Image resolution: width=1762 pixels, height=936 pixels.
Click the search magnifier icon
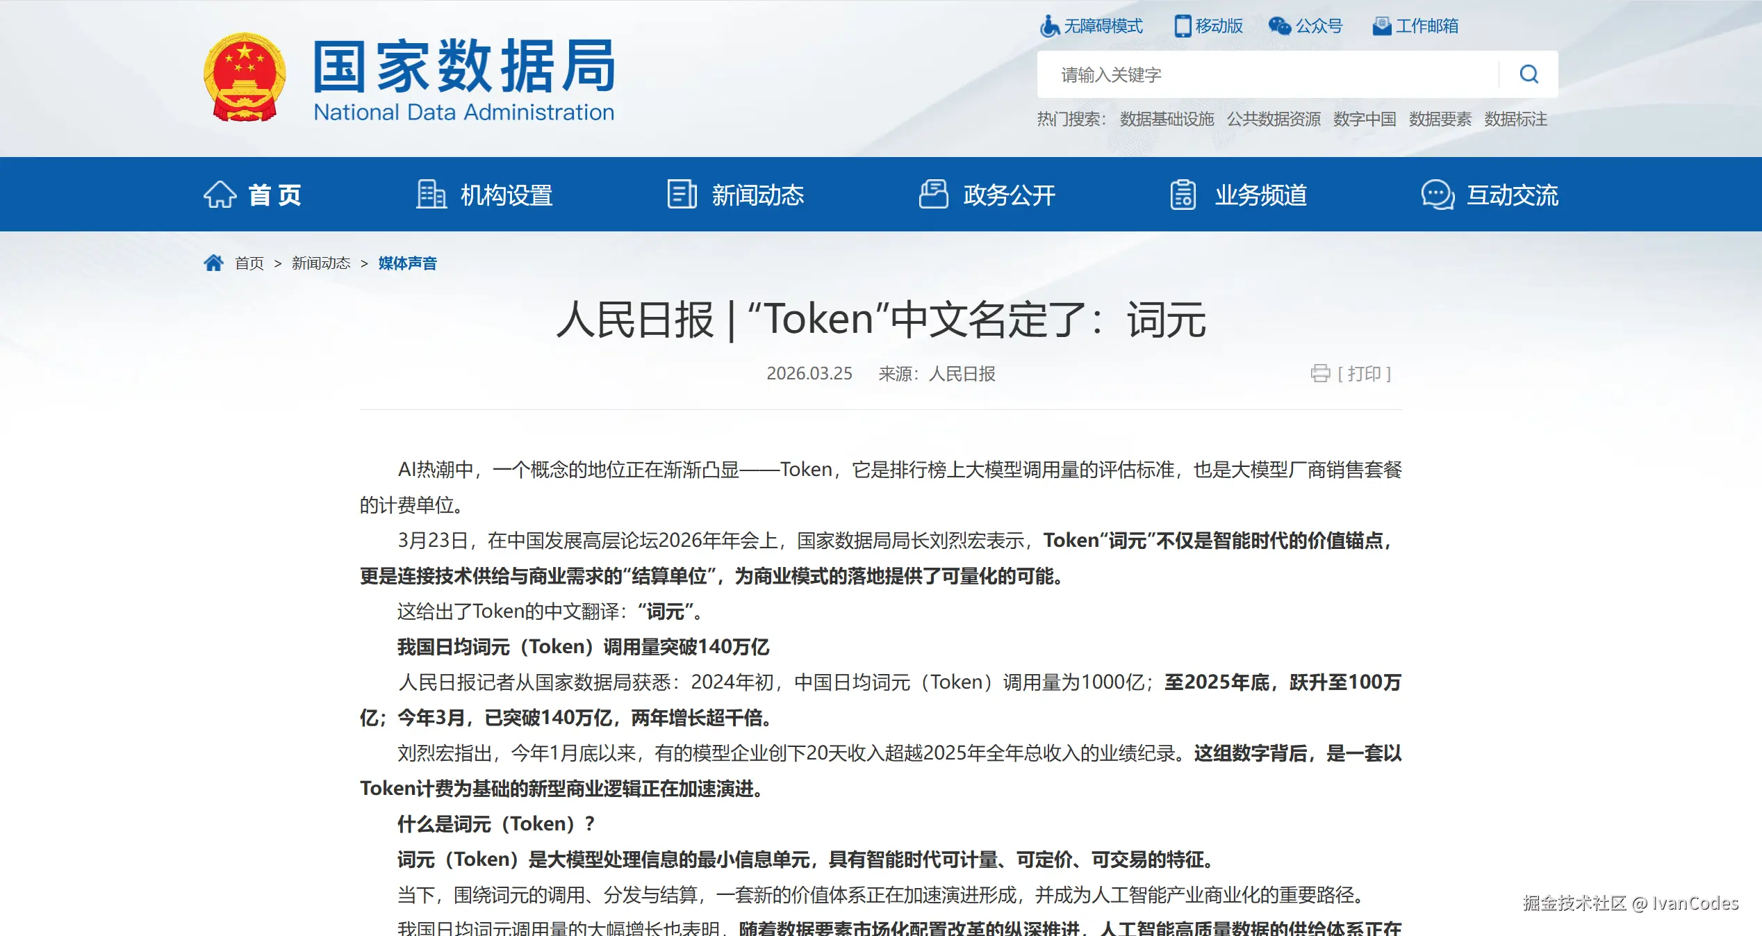coord(1528,73)
